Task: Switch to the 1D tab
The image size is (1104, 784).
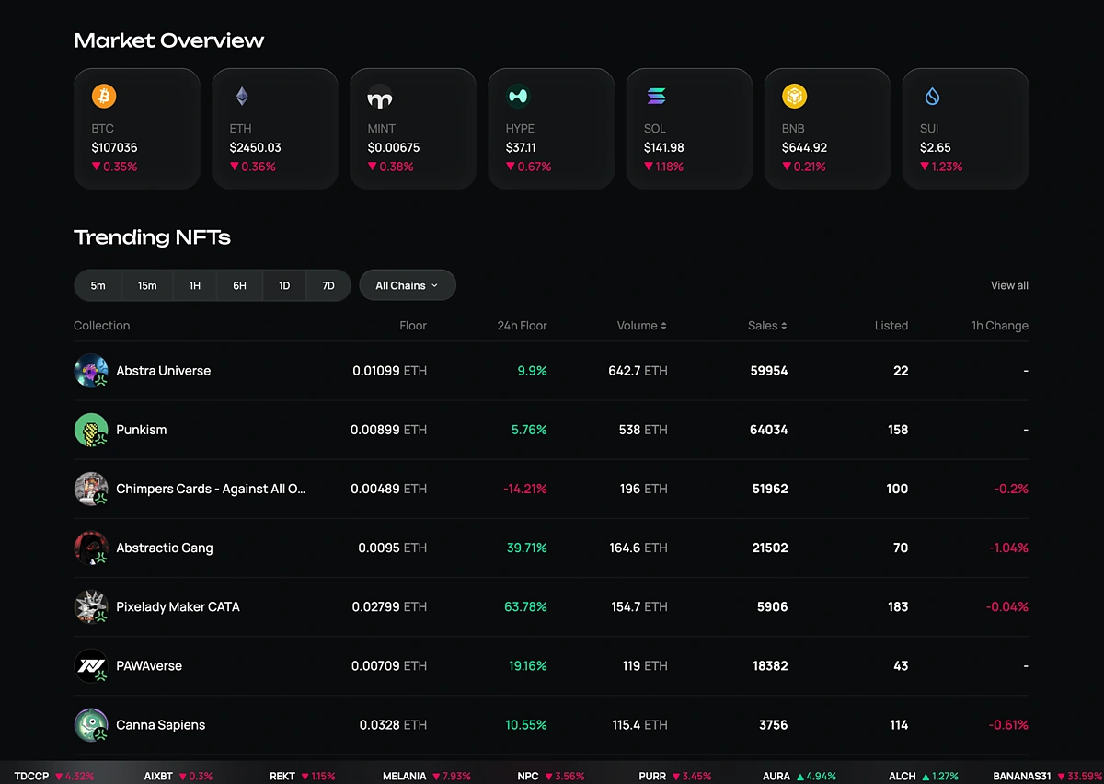Action: [x=284, y=285]
